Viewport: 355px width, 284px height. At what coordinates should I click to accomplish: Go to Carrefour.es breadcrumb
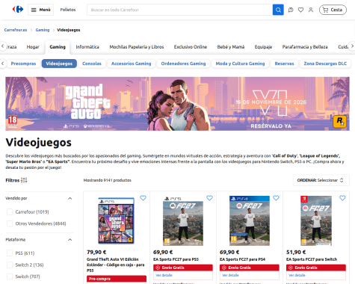16,30
